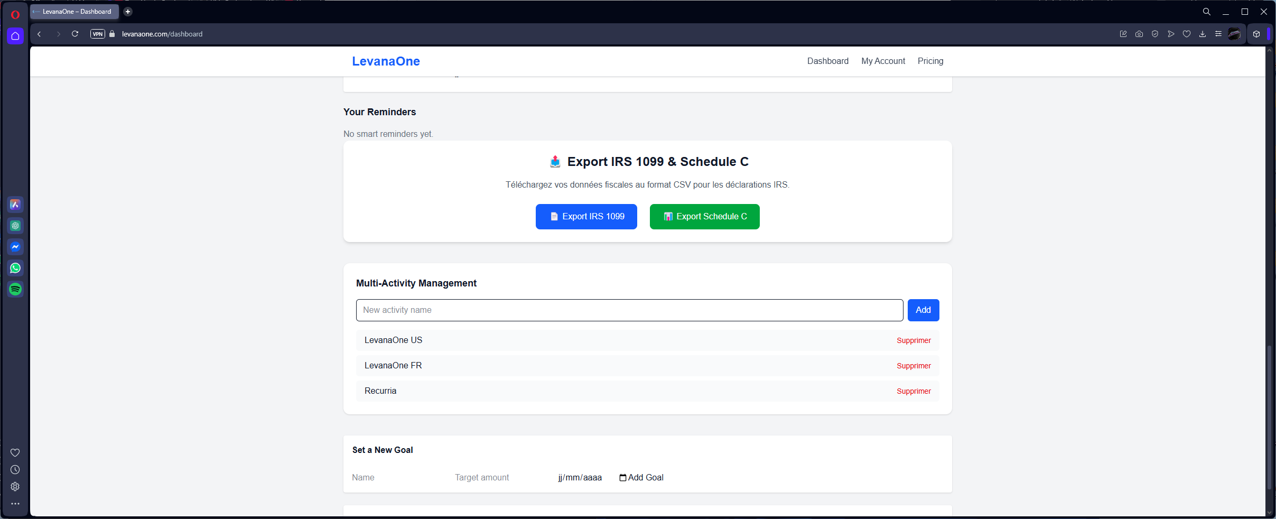
Task: Open the downloads icon
Action: pyautogui.click(x=1203, y=34)
